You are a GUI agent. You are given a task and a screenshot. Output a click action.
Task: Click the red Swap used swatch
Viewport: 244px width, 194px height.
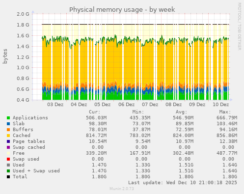(x=8, y=159)
